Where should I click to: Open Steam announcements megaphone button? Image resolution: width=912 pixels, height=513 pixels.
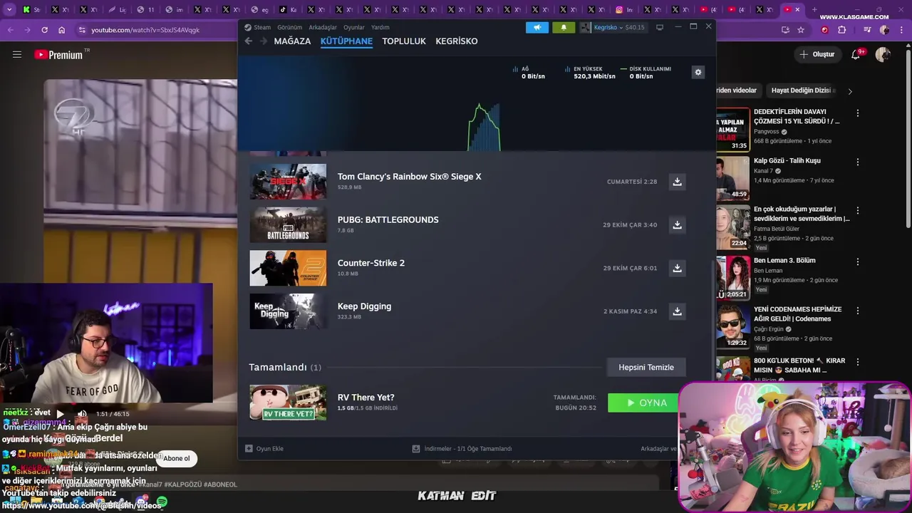[537, 27]
